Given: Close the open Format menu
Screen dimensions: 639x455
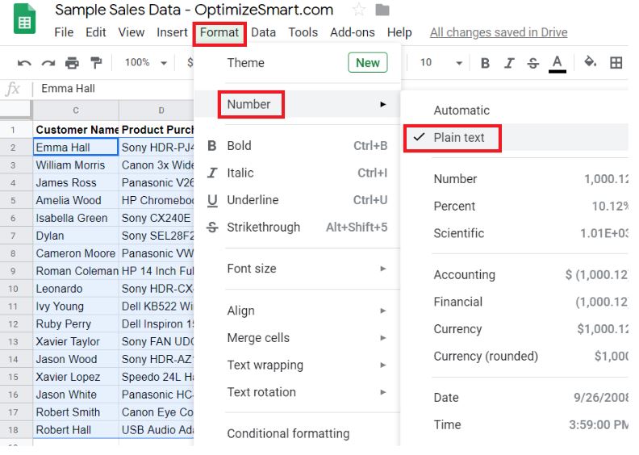Looking at the screenshot, I should tap(219, 32).
